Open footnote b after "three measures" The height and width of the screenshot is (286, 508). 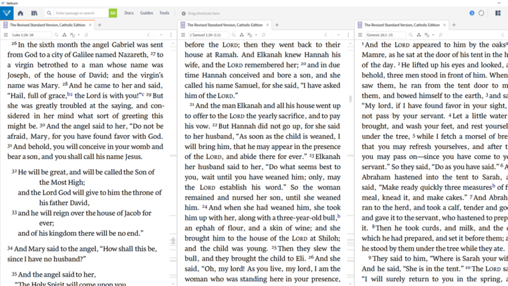(494, 186)
